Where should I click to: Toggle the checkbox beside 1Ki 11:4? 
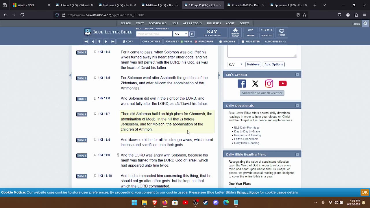point(95,52)
